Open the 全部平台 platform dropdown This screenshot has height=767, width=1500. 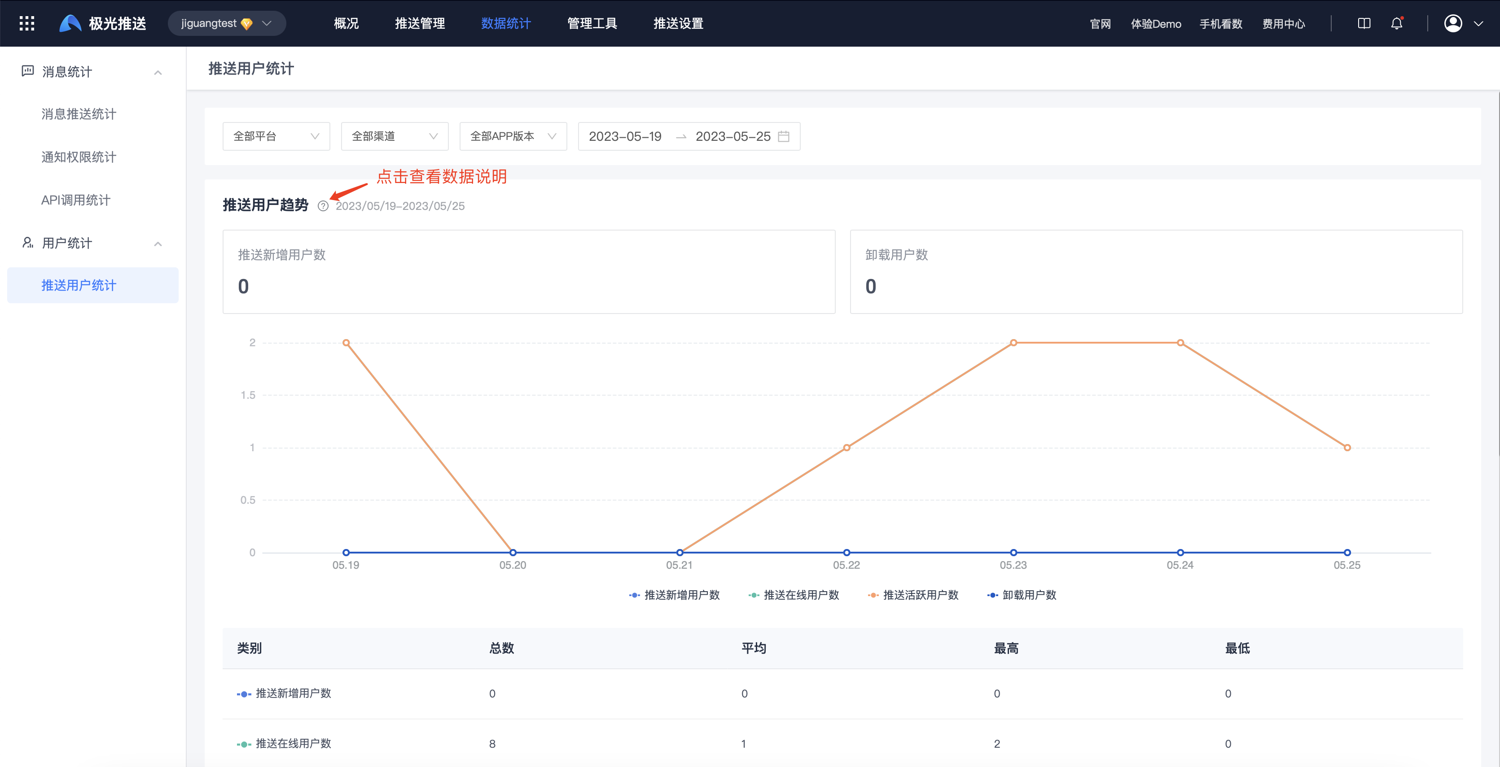276,136
